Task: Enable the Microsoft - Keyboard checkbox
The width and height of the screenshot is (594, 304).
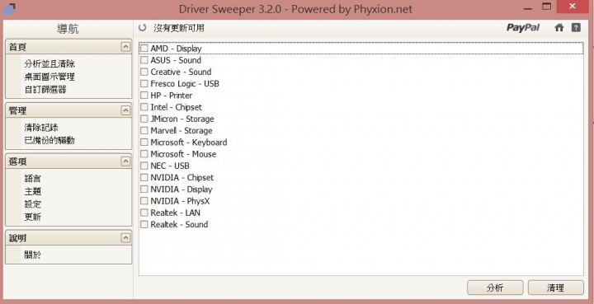Action: pyautogui.click(x=144, y=143)
